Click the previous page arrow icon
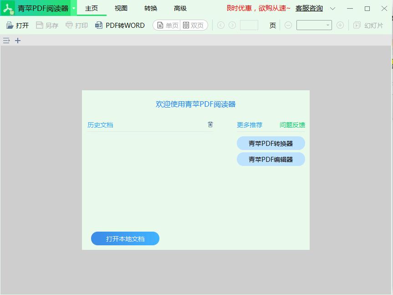This screenshot has height=295, width=393. tap(221, 25)
